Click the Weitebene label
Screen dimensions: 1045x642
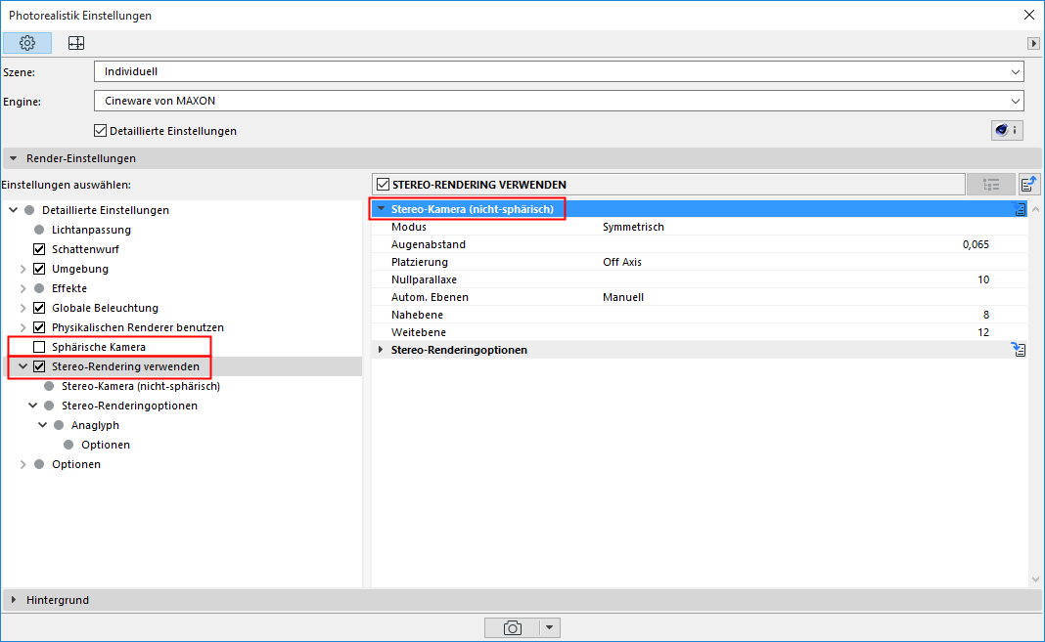coord(419,332)
